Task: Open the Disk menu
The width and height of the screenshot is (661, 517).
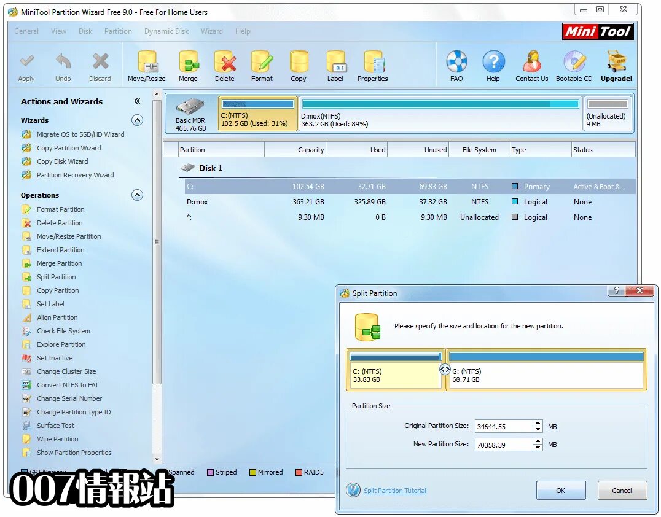Action: pos(85,31)
